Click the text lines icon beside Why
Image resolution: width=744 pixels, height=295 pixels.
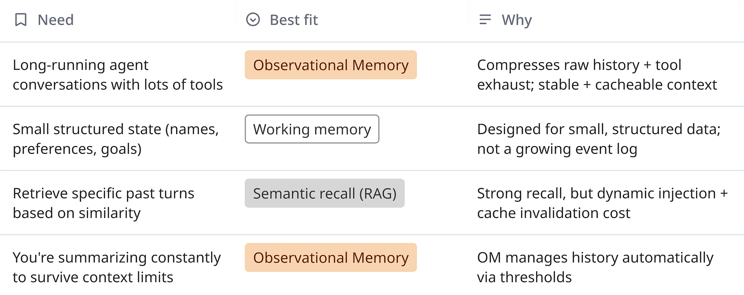(x=485, y=19)
